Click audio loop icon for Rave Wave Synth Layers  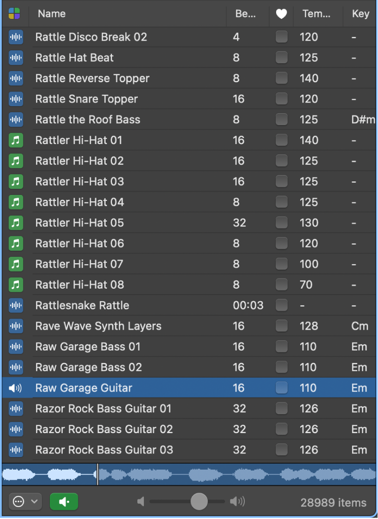point(16,326)
